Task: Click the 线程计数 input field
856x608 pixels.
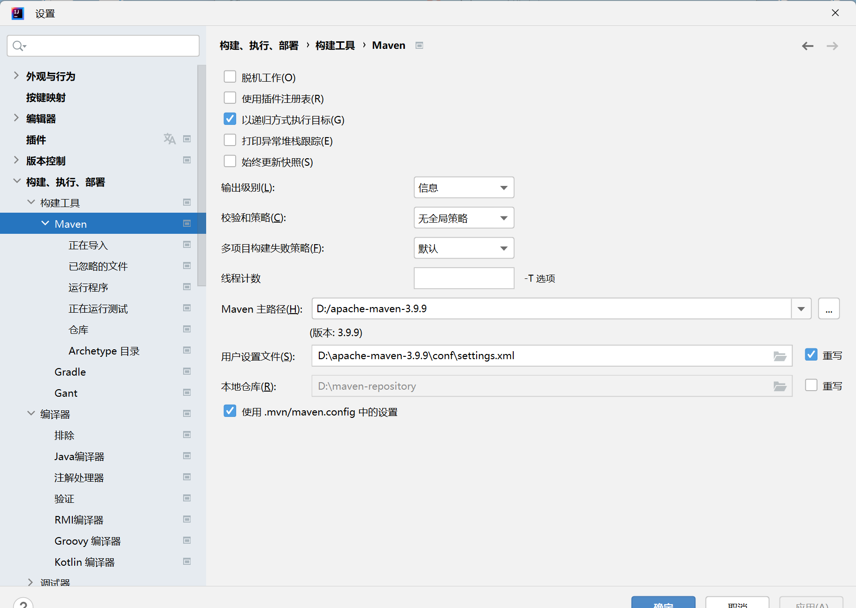Action: pos(464,278)
